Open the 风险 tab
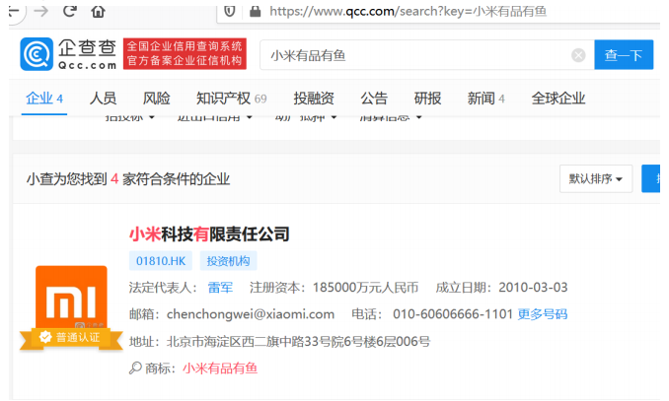 156,99
